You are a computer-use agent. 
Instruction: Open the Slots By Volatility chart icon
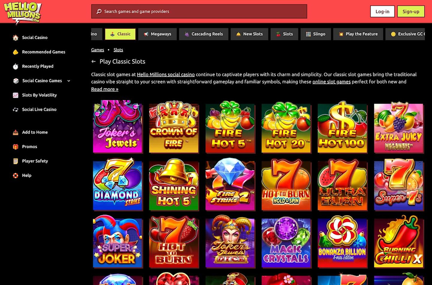[x=15, y=95]
